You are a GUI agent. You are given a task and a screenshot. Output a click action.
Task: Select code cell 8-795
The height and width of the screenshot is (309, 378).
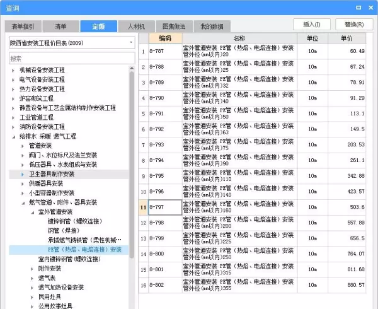point(165,176)
